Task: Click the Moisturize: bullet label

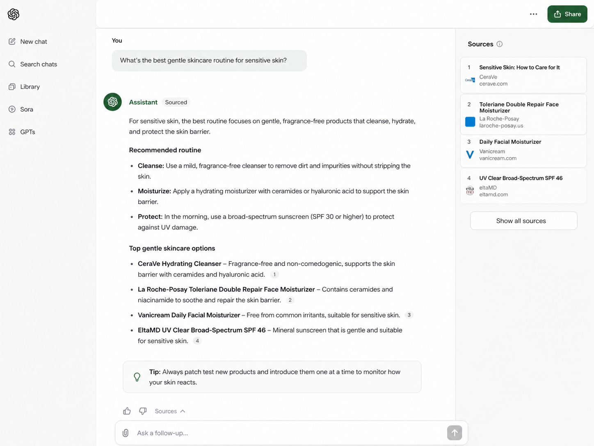Action: [154, 191]
